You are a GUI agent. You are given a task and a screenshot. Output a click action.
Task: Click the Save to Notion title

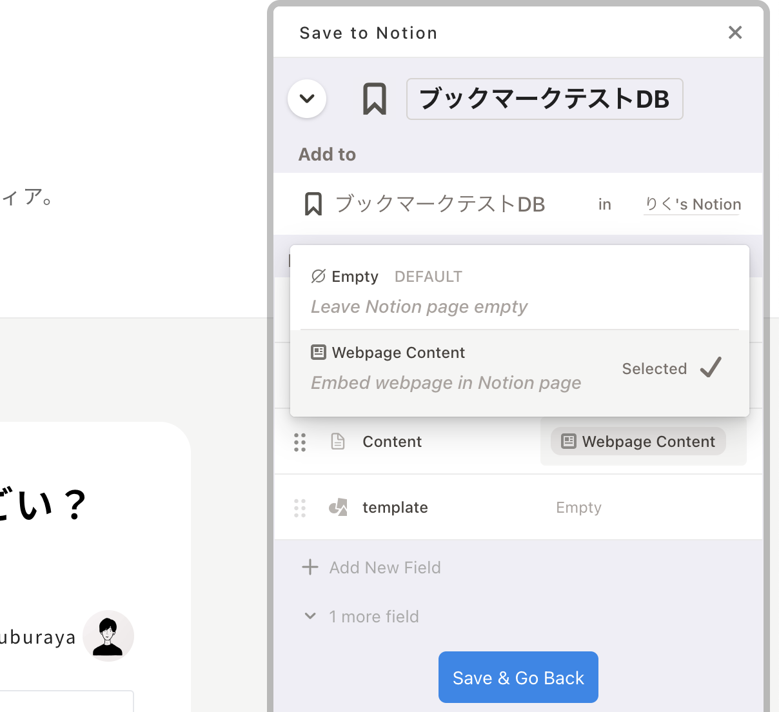click(368, 33)
